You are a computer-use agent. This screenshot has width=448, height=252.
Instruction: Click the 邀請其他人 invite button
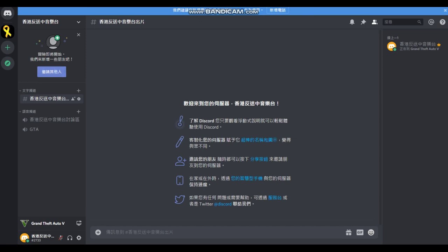click(x=51, y=72)
